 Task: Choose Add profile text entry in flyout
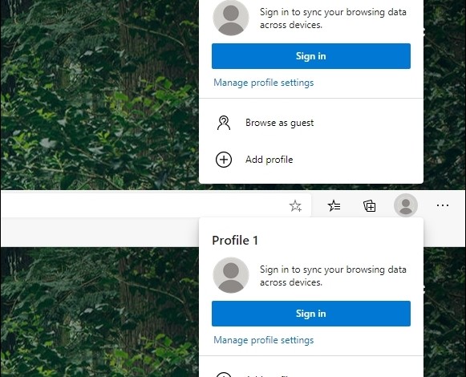pos(269,160)
